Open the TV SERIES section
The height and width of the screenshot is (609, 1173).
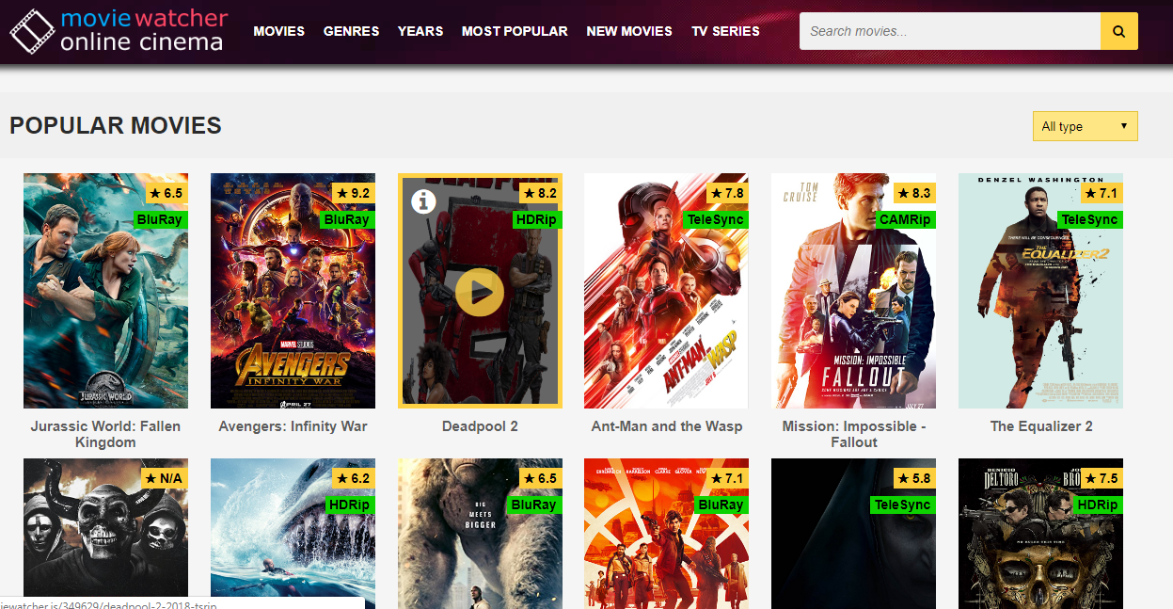tap(725, 31)
